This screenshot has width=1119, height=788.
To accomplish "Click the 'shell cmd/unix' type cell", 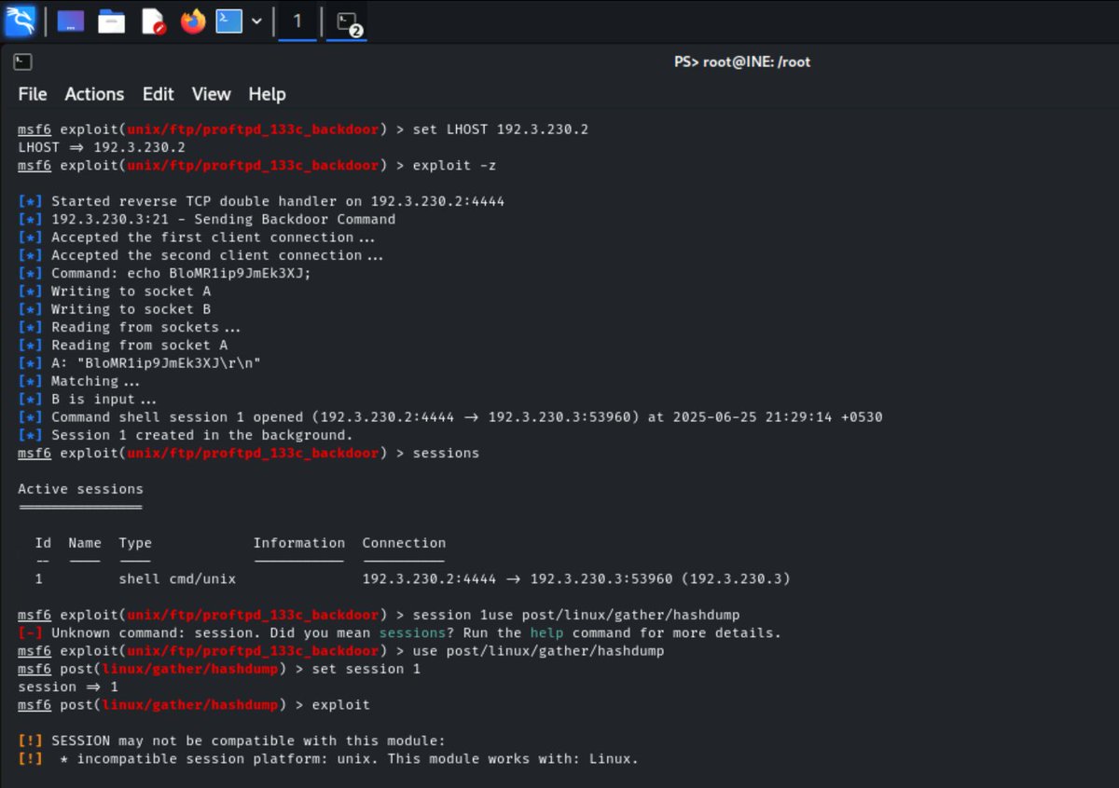I will [177, 579].
